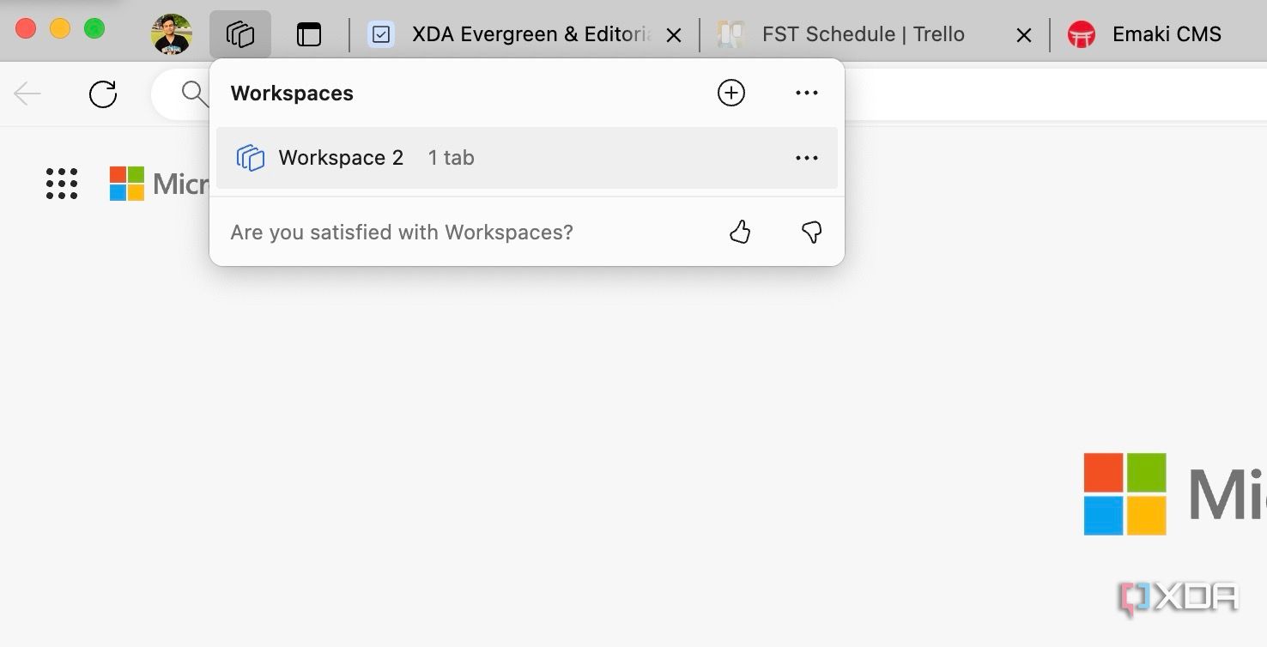
Task: Switch to Emaki CMS tab
Action: [1166, 34]
